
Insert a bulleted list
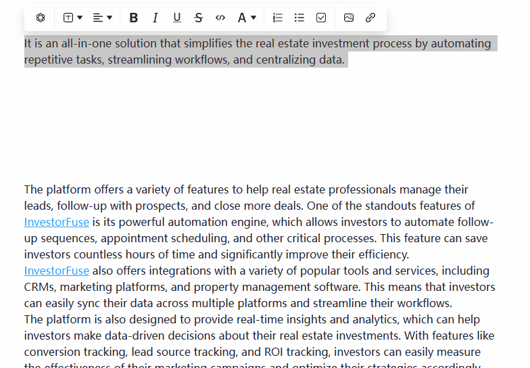point(299,18)
